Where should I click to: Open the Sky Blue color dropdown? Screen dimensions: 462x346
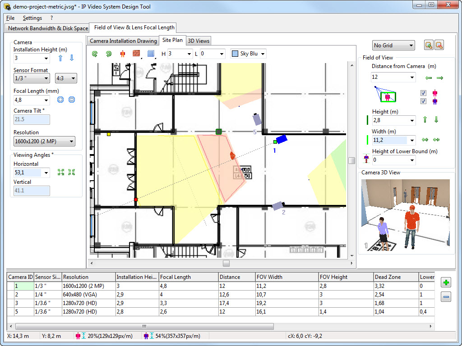click(248, 54)
